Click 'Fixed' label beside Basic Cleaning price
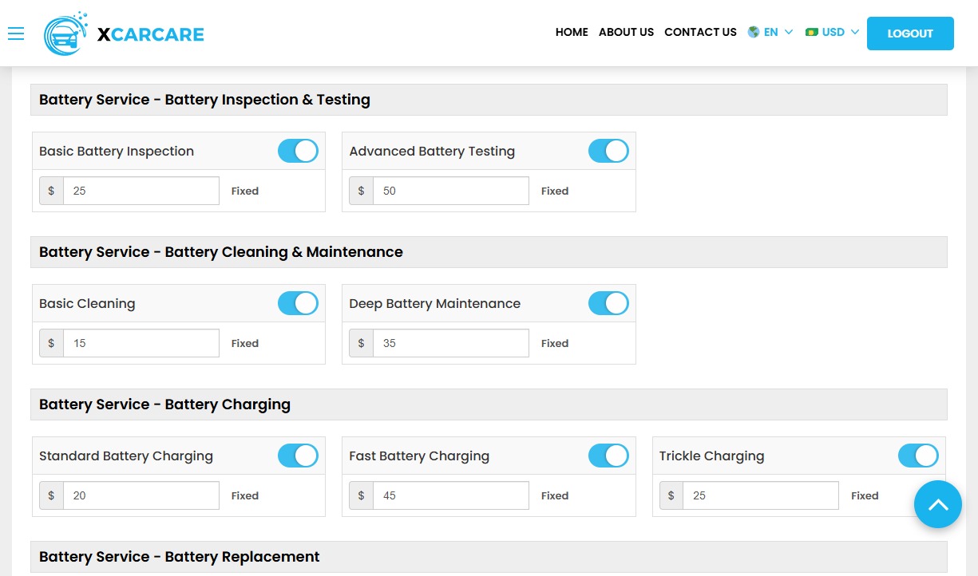 coord(245,343)
